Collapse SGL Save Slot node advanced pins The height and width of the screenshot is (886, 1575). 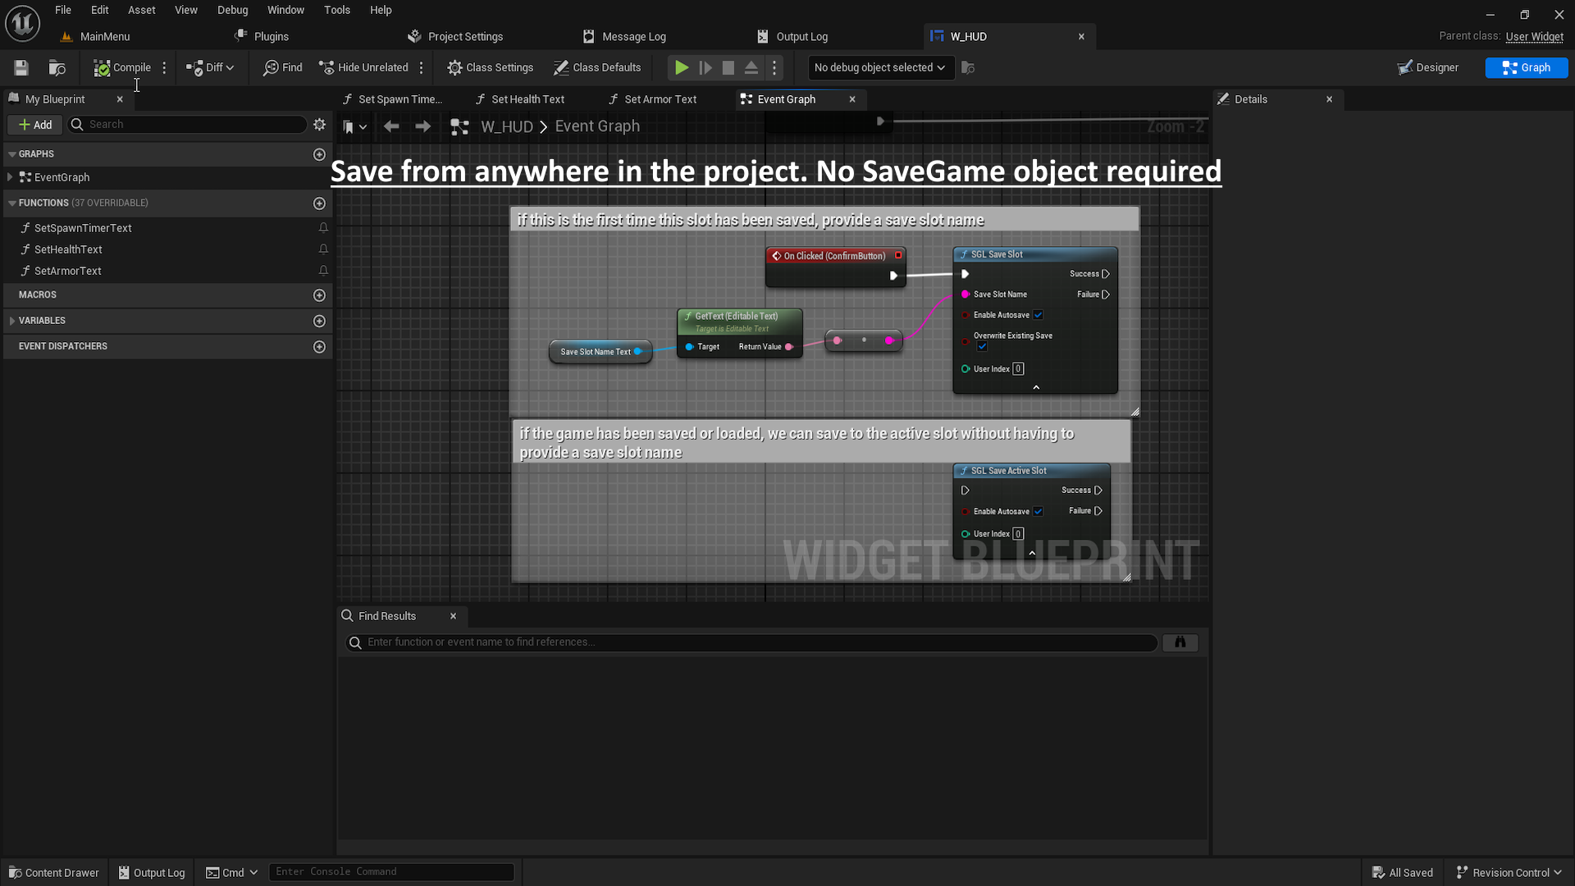1036,387
